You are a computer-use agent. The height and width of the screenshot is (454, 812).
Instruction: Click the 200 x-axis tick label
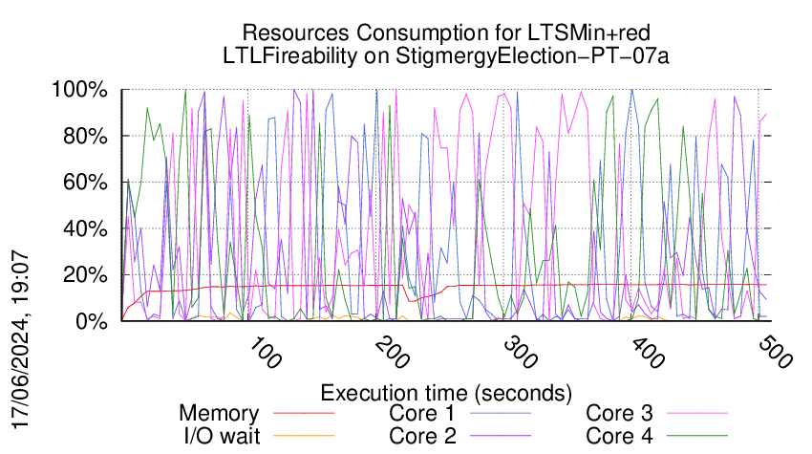point(393,354)
